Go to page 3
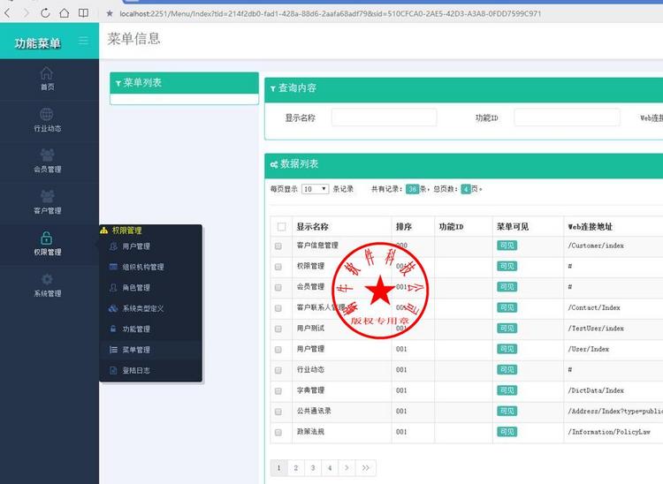This screenshot has height=484, width=663. coord(313,467)
